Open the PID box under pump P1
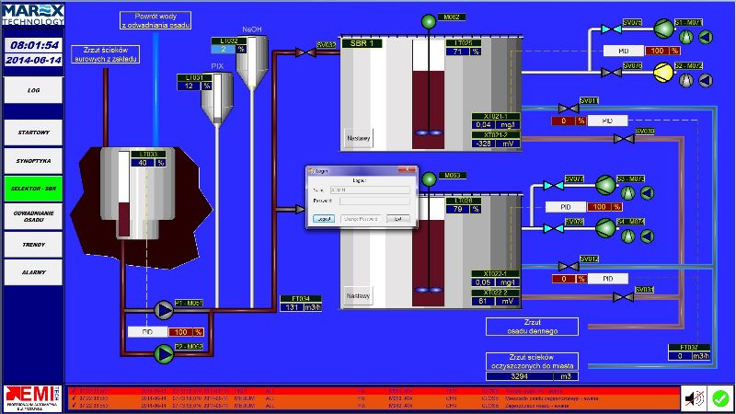 147,331
